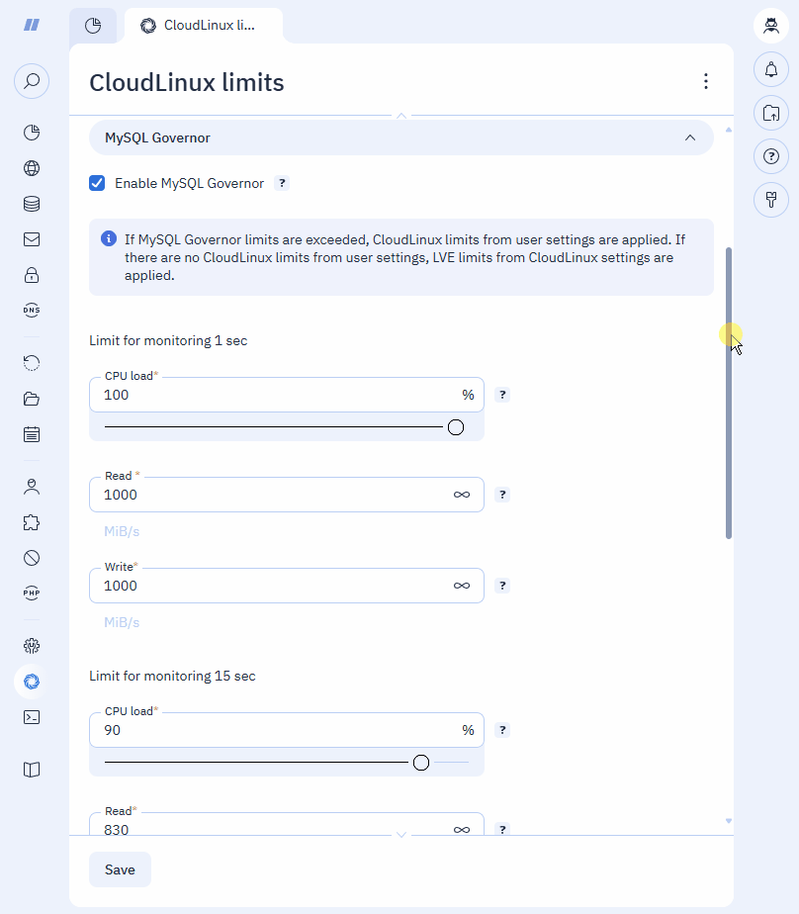Image resolution: width=799 pixels, height=914 pixels.
Task: Select the CloudLinux li... tab
Action: click(204, 26)
